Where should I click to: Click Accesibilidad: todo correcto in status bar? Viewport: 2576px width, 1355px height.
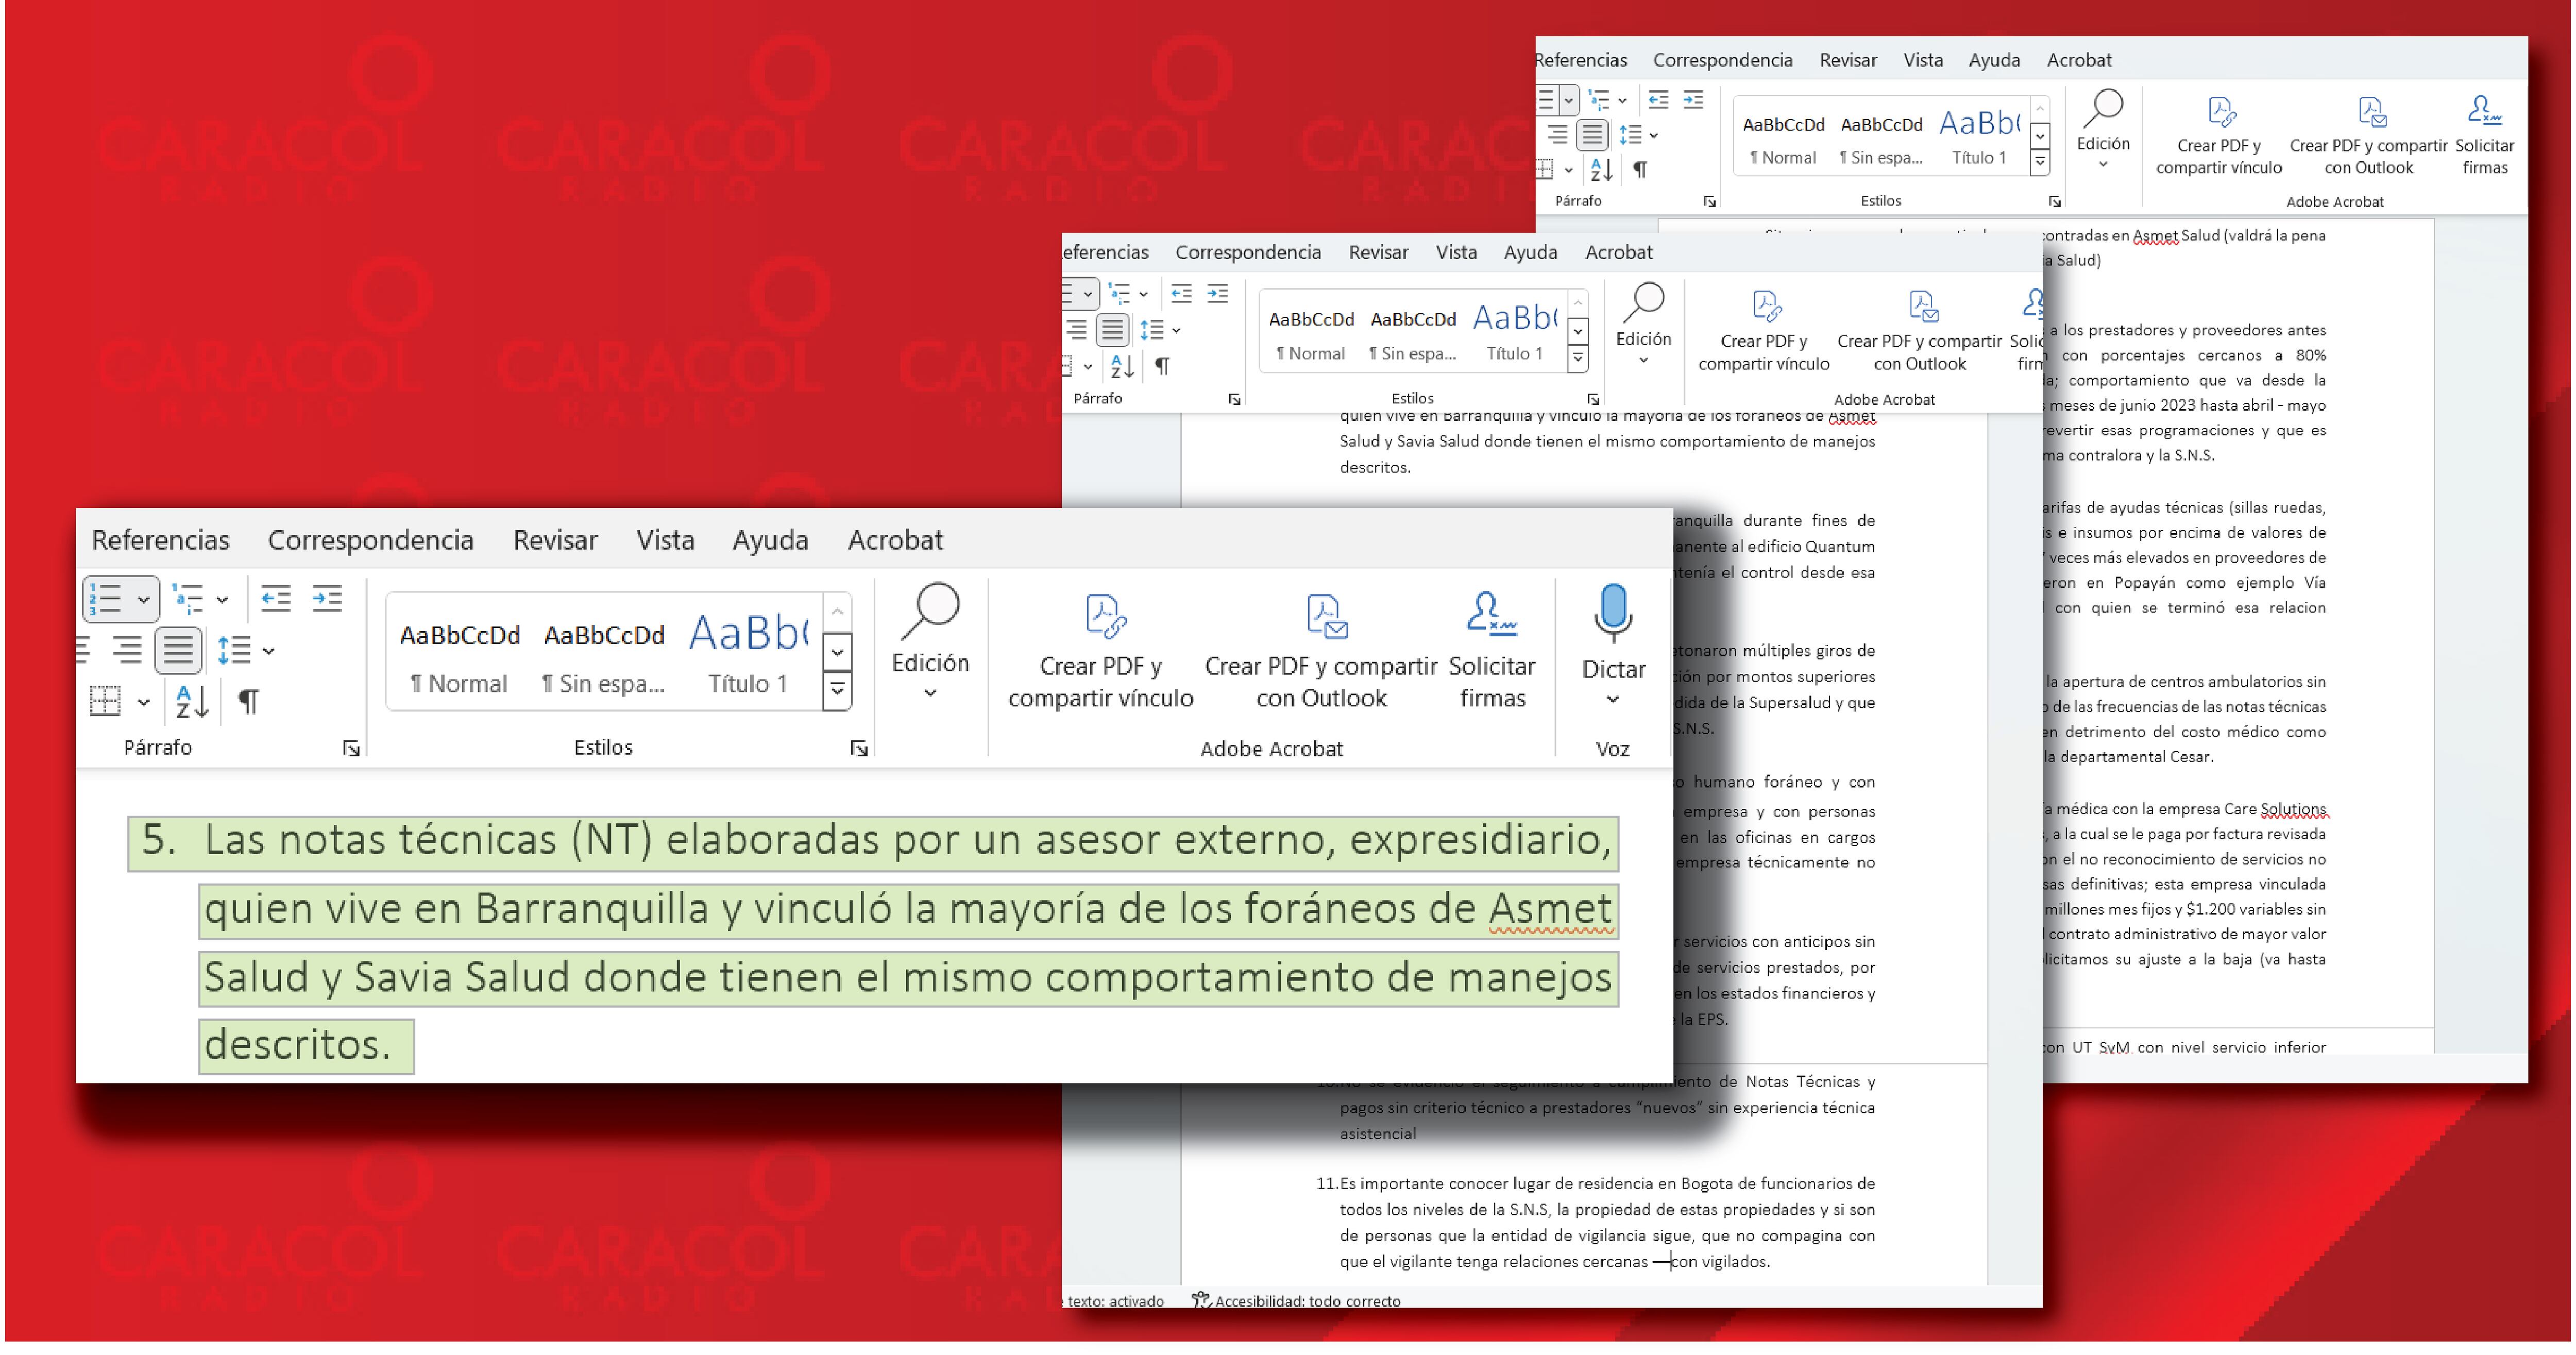tap(1296, 1301)
